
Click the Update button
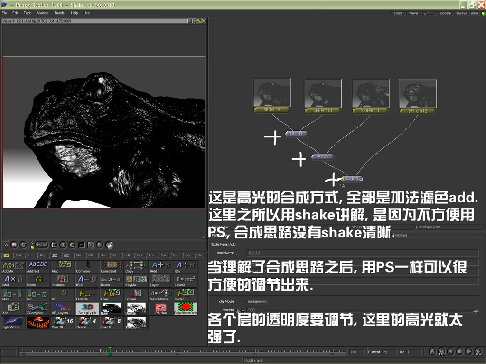coord(445,13)
